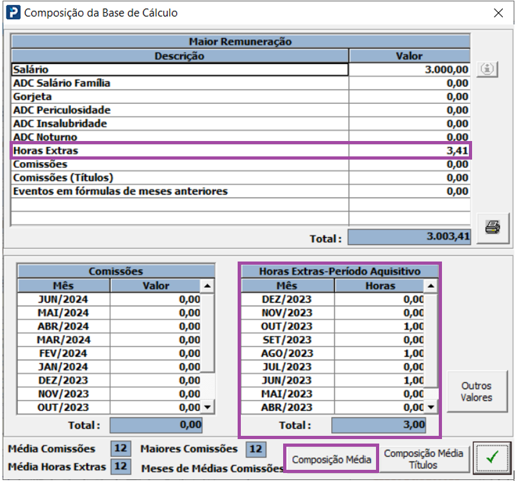
Task: Click the info icon beside Salário value
Action: [487, 69]
